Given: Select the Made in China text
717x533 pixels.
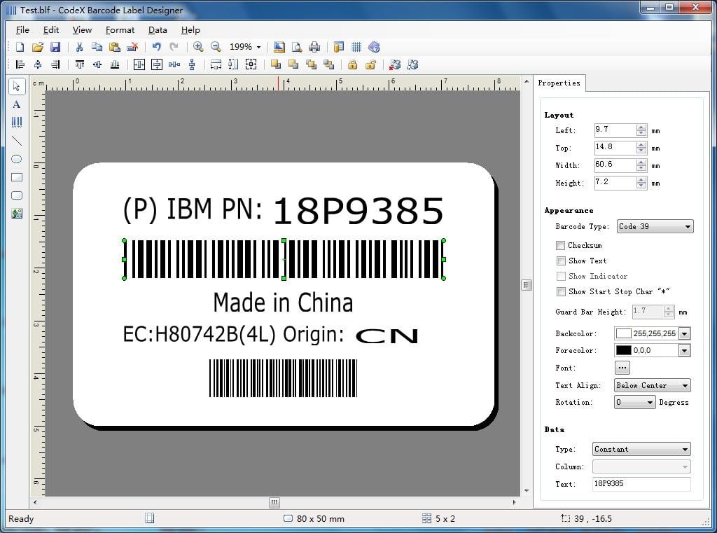Looking at the screenshot, I should (x=283, y=303).
